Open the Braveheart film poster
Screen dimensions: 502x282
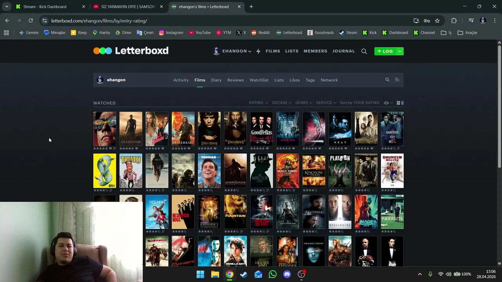[x=183, y=129]
